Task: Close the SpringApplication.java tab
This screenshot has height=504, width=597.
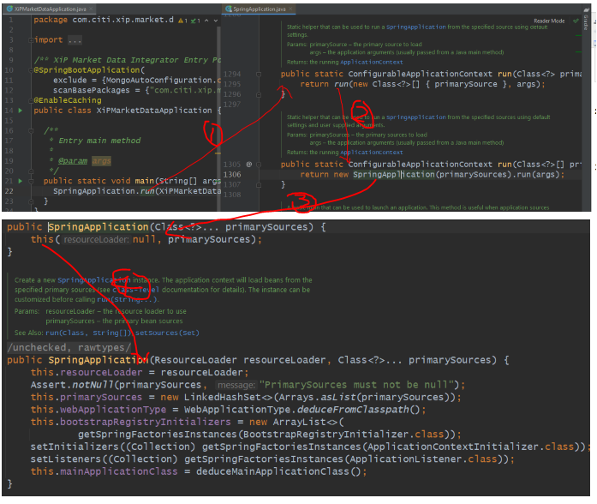Action: (x=291, y=9)
